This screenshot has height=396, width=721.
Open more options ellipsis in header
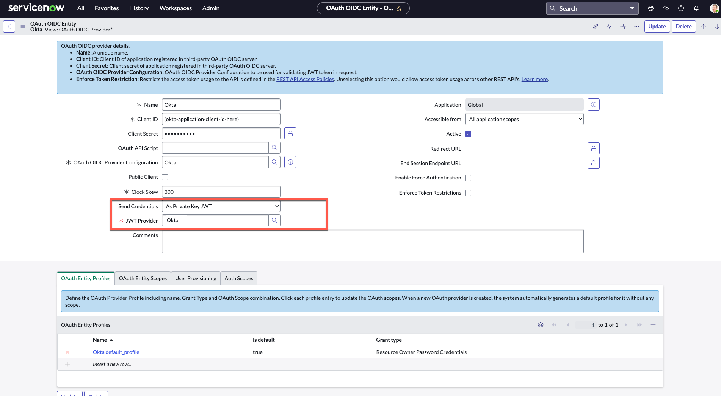[x=636, y=27]
